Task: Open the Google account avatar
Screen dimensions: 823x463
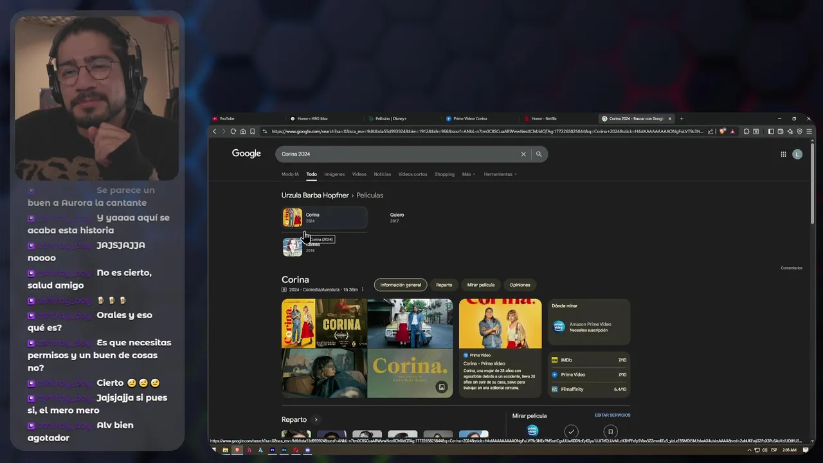Action: click(x=797, y=154)
